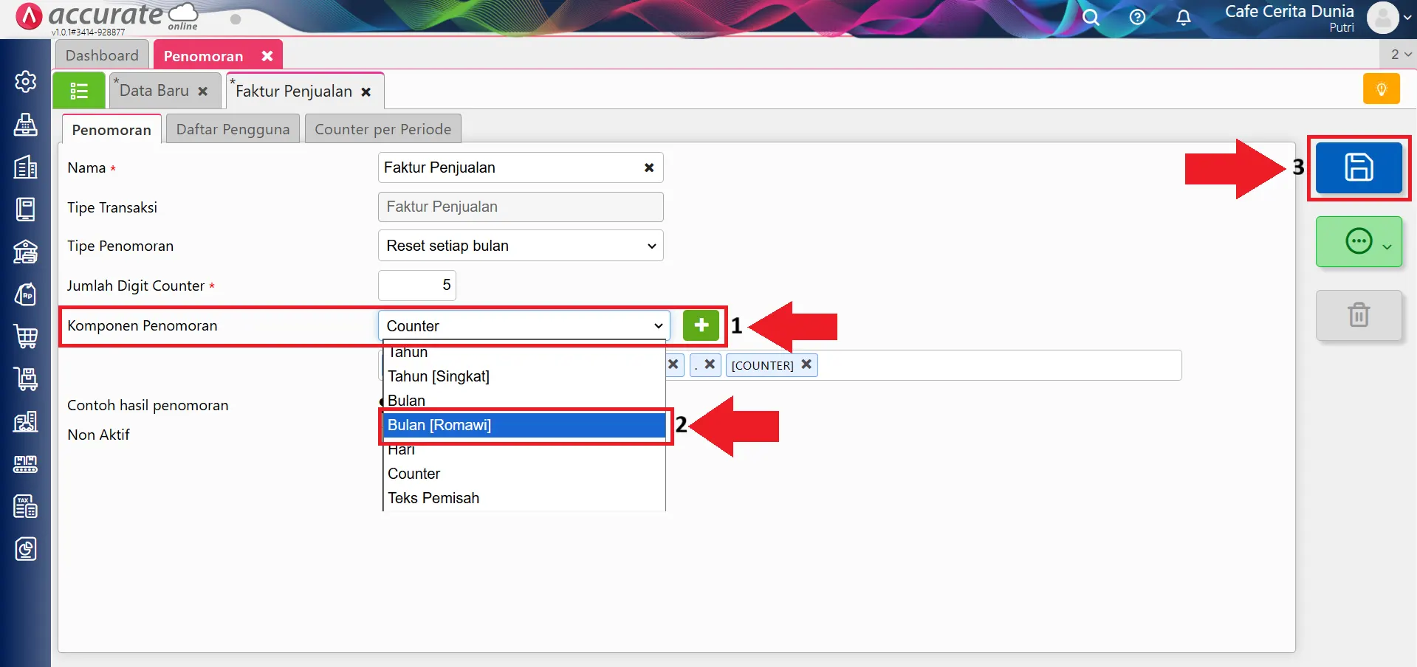Open the search magnifier in header
The height and width of the screenshot is (667, 1417).
1090,17
